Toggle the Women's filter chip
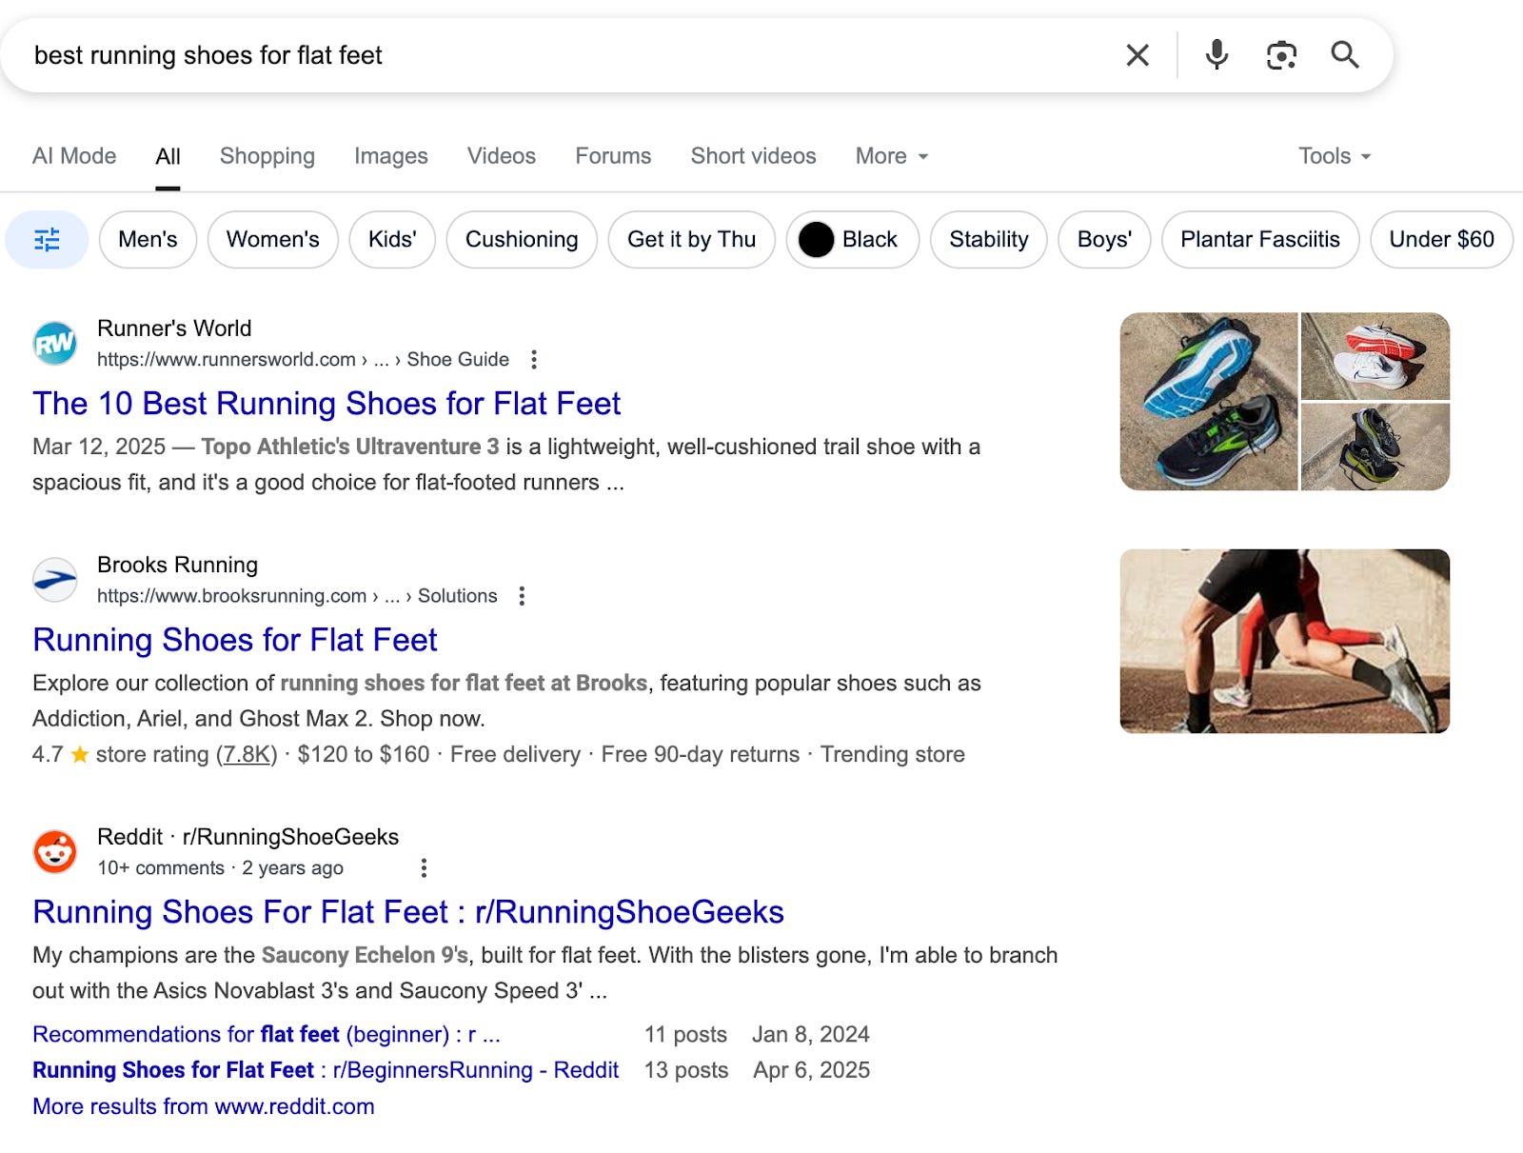Image resolution: width=1523 pixels, height=1153 pixels. (x=273, y=239)
